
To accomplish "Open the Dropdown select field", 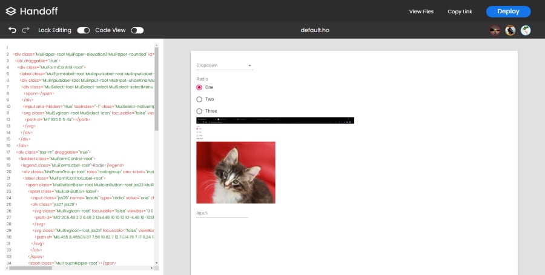I will (x=225, y=65).
